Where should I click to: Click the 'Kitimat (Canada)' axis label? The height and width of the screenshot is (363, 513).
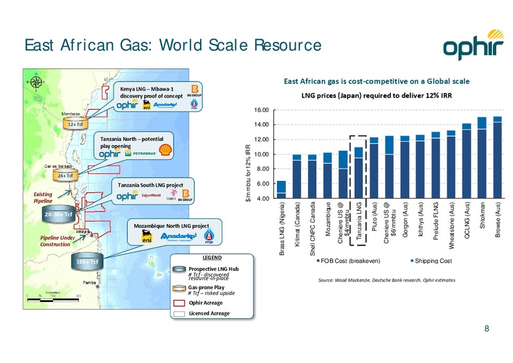click(298, 224)
